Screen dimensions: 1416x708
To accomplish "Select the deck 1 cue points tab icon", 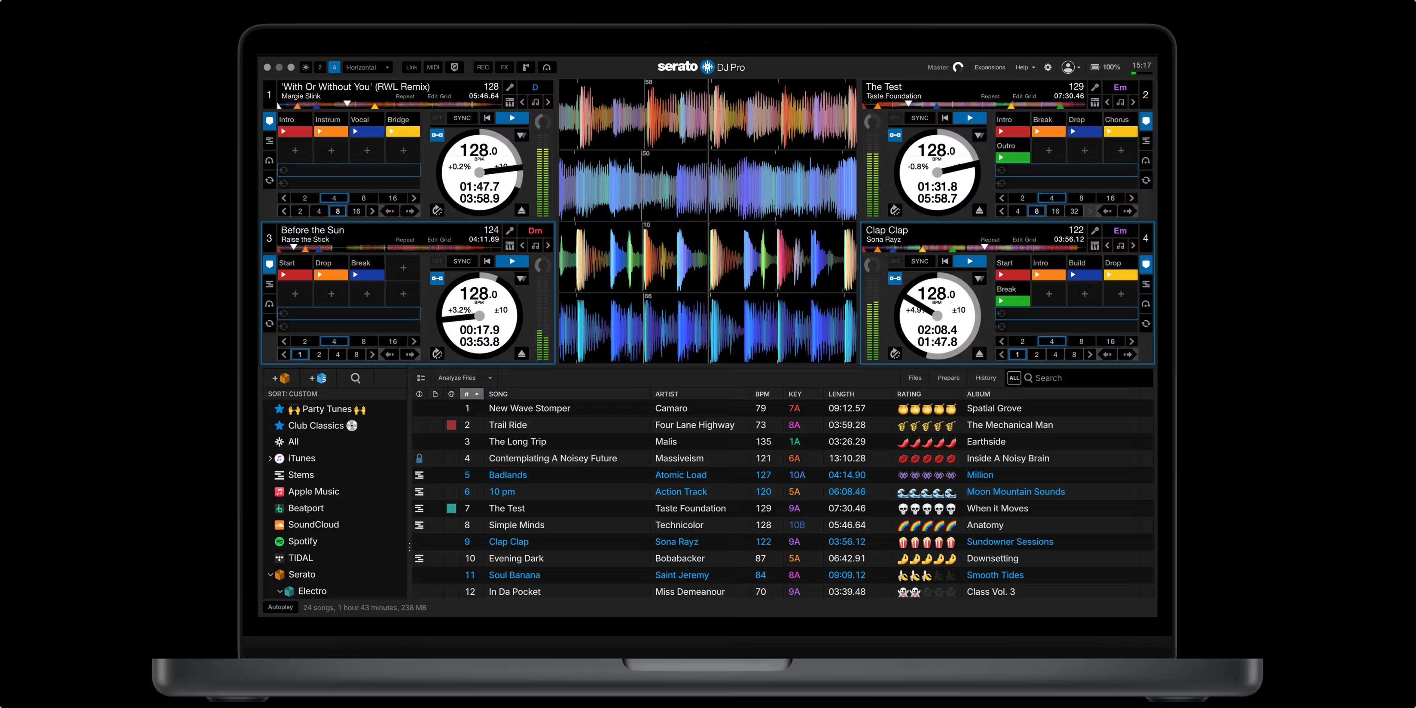I will tap(269, 120).
